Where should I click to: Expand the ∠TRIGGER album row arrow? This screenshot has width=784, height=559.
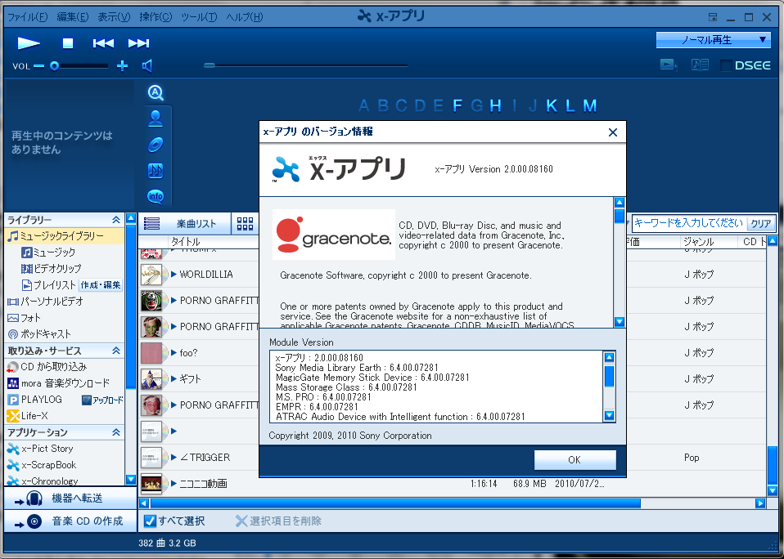(174, 457)
